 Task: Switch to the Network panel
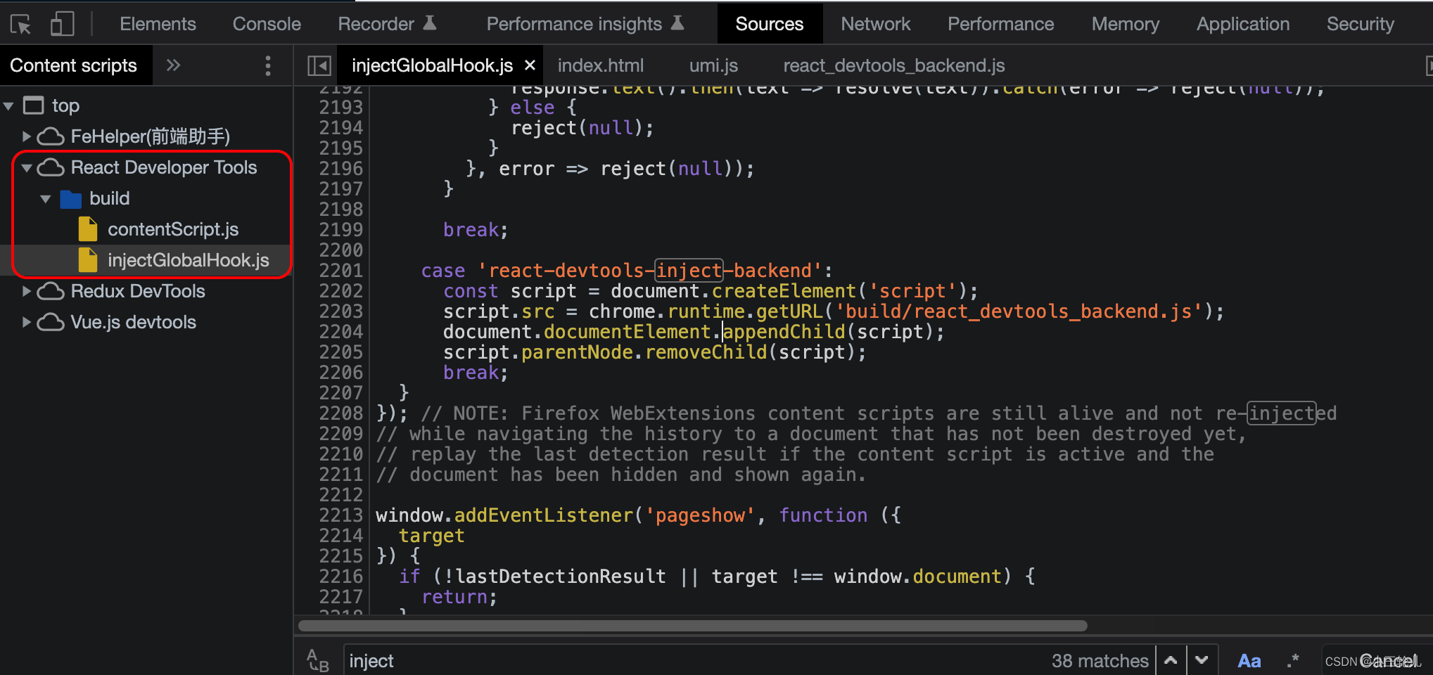(875, 23)
